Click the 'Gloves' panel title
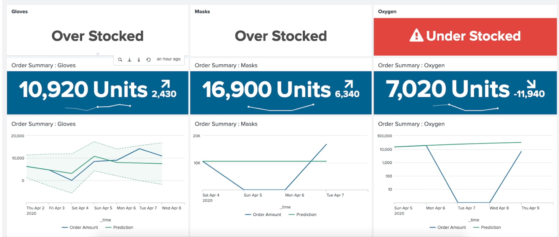The height and width of the screenshot is (237, 559). point(19,11)
